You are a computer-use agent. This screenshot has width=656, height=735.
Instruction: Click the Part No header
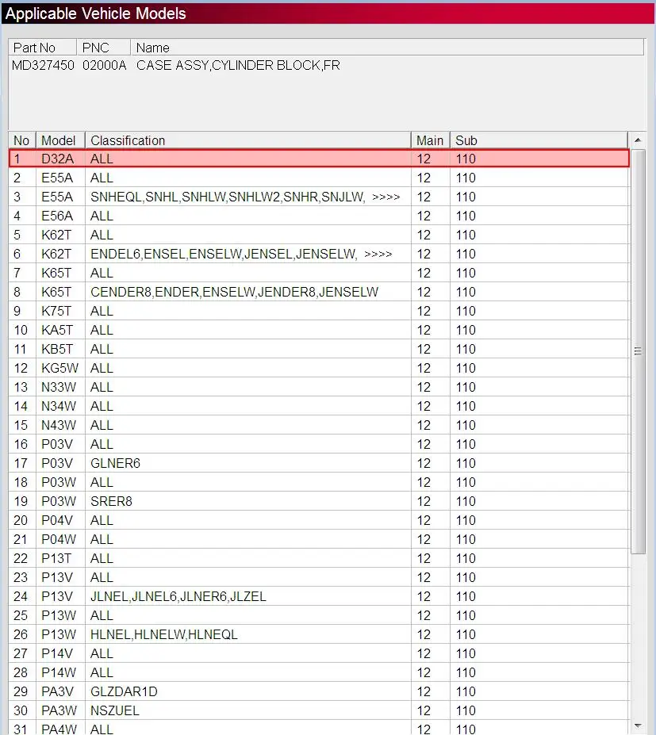tap(43, 48)
